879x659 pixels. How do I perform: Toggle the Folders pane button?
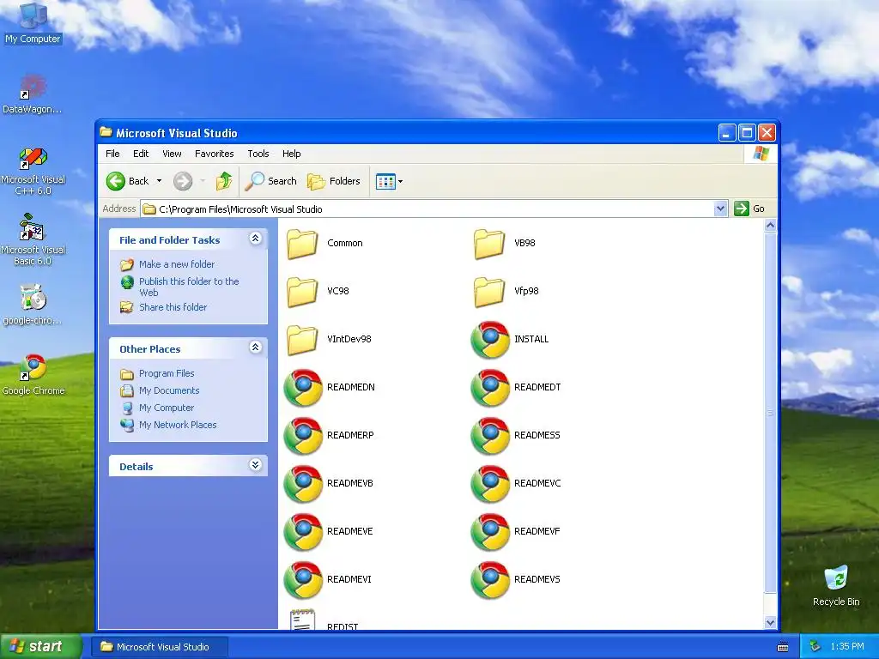334,181
